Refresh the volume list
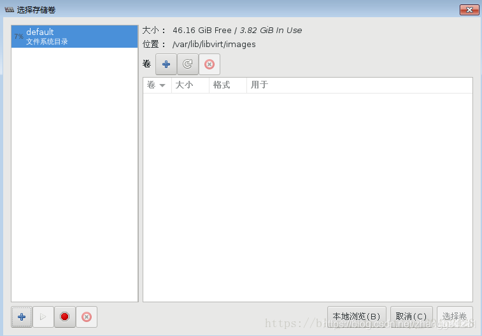This screenshot has width=482, height=336. [187, 64]
